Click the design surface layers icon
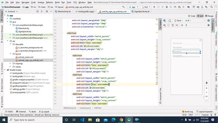The image size is (218, 123). [165, 20]
